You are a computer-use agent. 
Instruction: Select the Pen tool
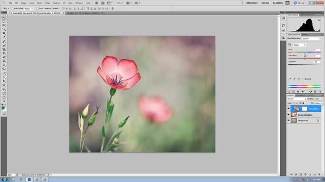(x=4, y=73)
